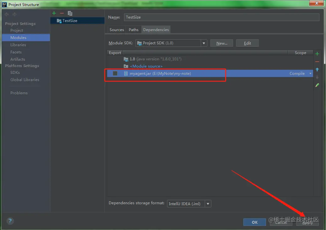
Task: Click the 1.8 JDK folder icon
Action: [x=126, y=59]
